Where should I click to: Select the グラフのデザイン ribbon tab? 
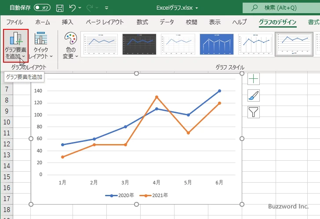[x=277, y=22]
